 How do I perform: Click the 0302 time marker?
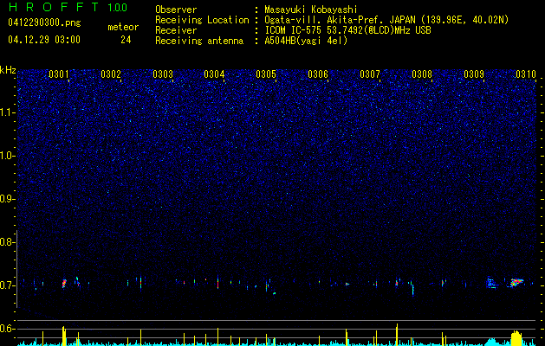coord(111,74)
